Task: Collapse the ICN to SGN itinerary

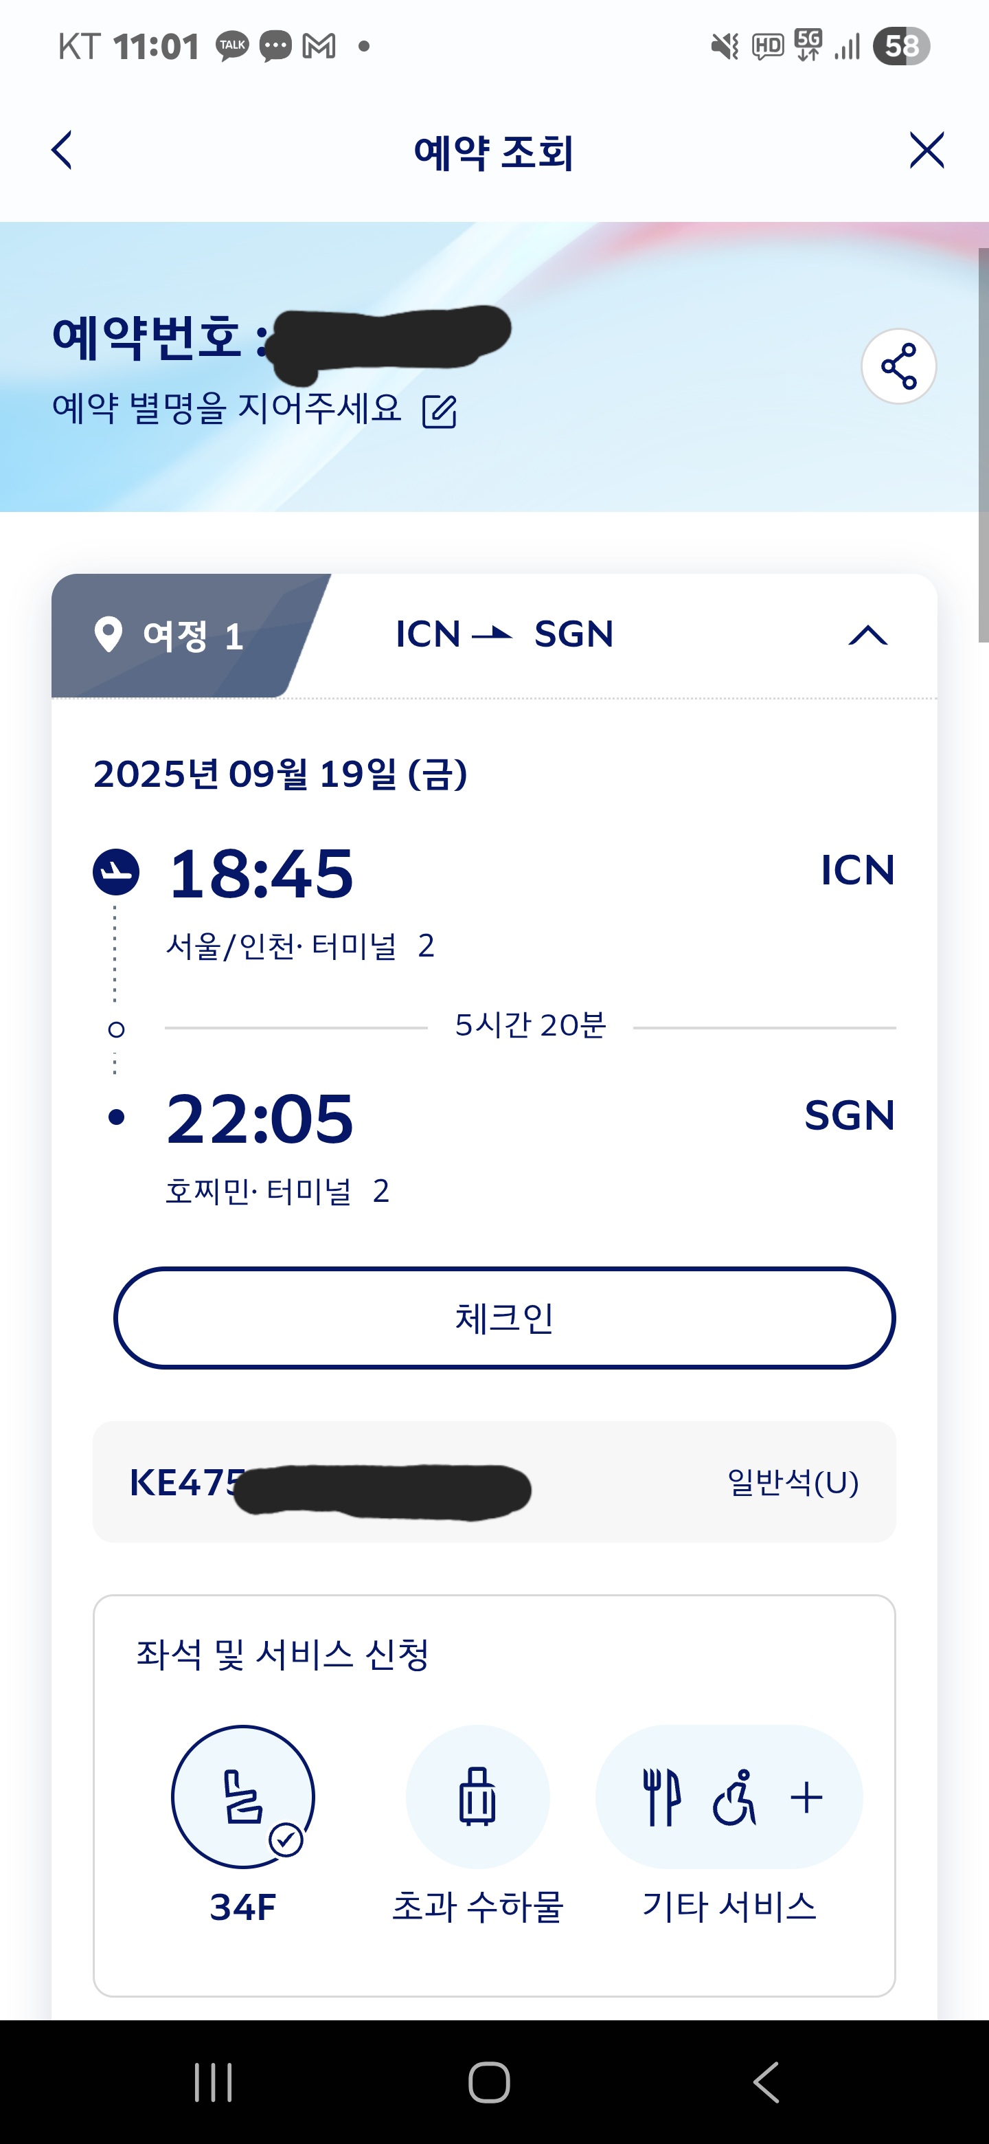Action: (867, 636)
